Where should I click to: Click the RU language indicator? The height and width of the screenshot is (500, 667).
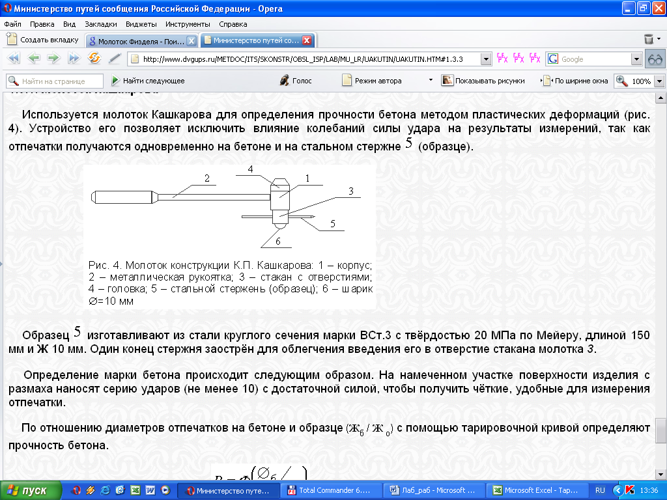600,490
